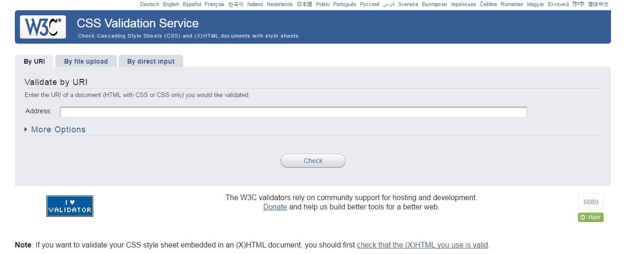Switch language to Nederlands
Screen dimensions: 624x254
[280, 4]
